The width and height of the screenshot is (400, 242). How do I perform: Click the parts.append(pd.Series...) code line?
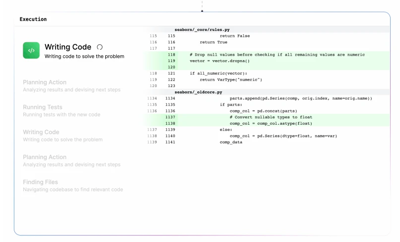pyautogui.click(x=301, y=98)
